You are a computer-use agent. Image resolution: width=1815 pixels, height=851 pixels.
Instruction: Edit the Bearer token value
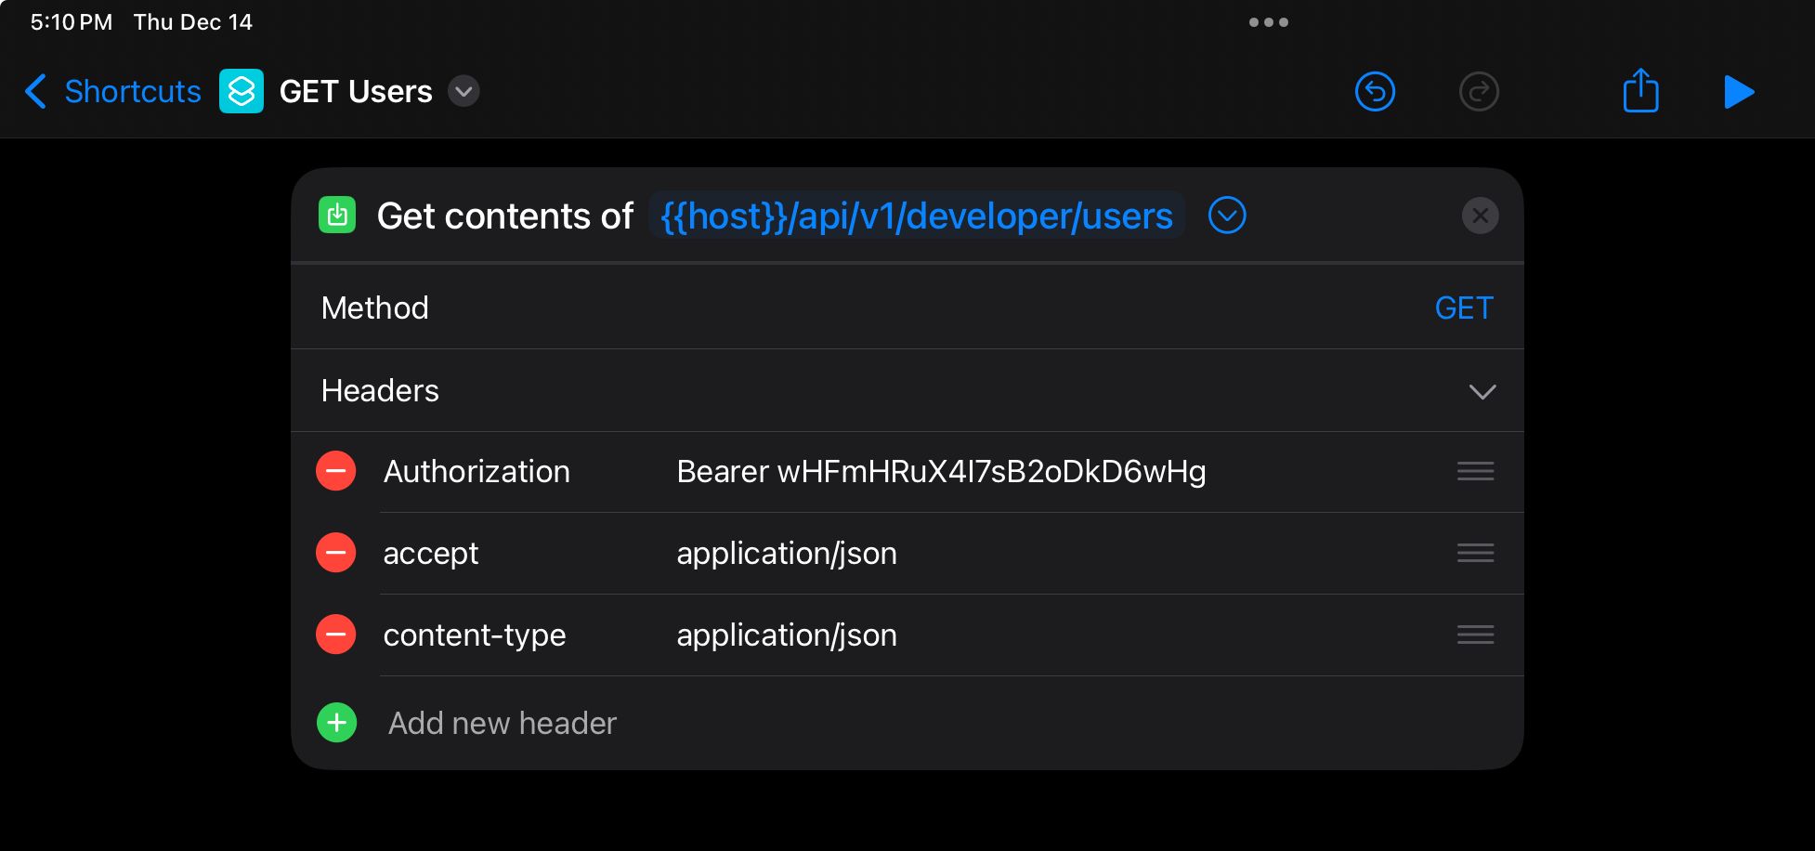point(941,472)
